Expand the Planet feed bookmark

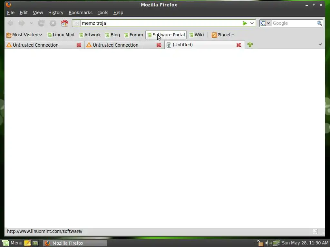(x=223, y=35)
